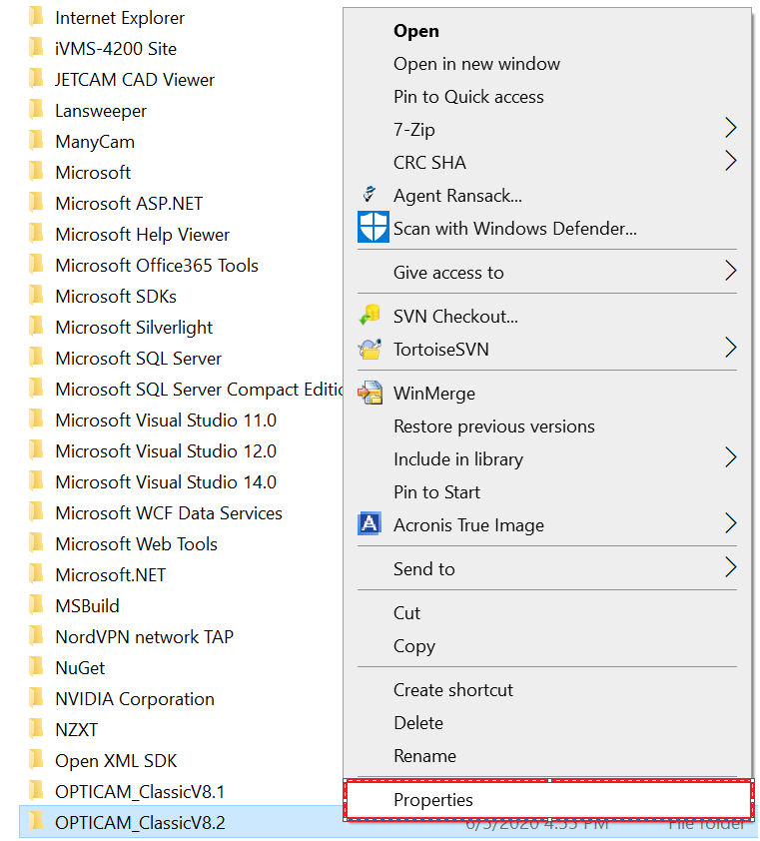Choose Rename from the context menu
Screen dimensions: 760x841
tap(424, 756)
